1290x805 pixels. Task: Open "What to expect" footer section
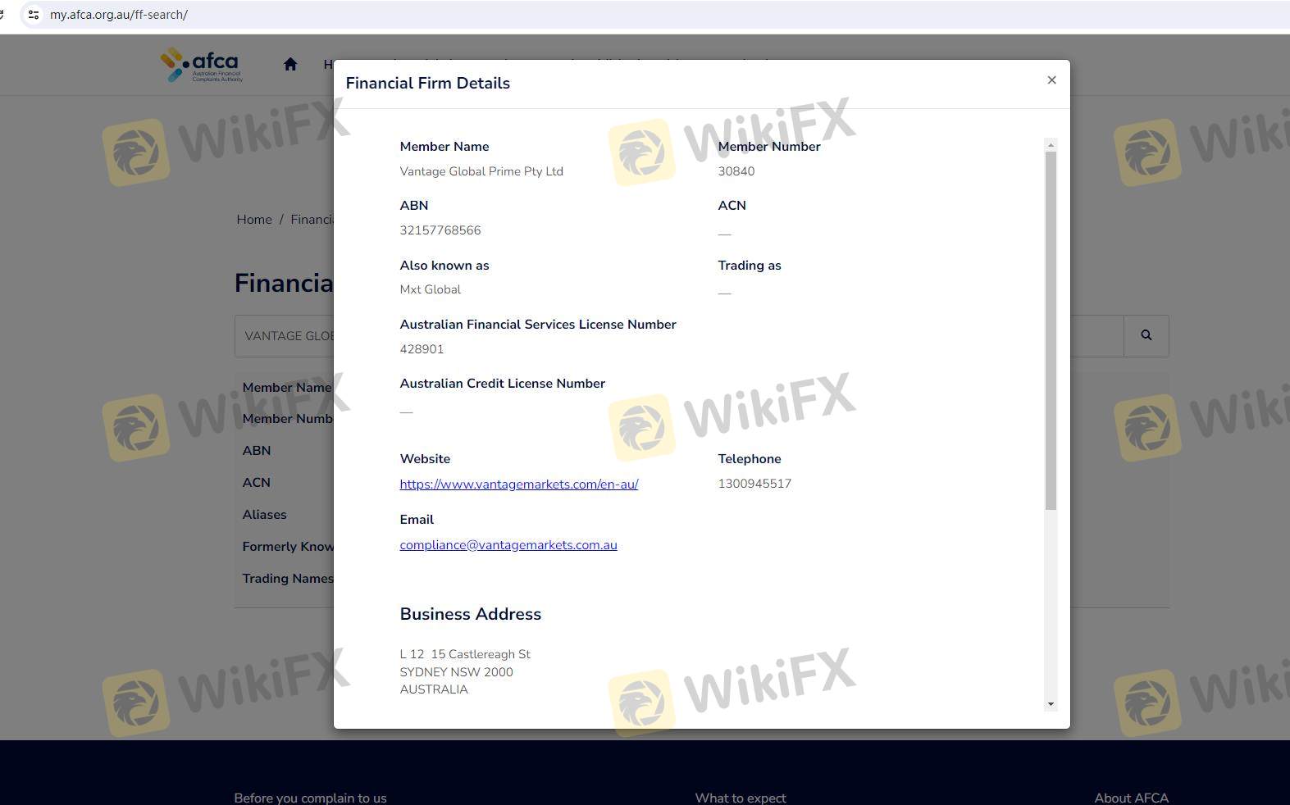(x=740, y=798)
